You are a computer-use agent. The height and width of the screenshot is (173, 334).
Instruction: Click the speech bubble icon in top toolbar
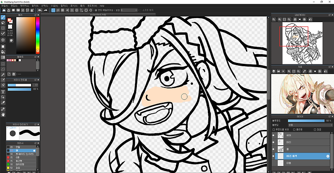(13, 10)
